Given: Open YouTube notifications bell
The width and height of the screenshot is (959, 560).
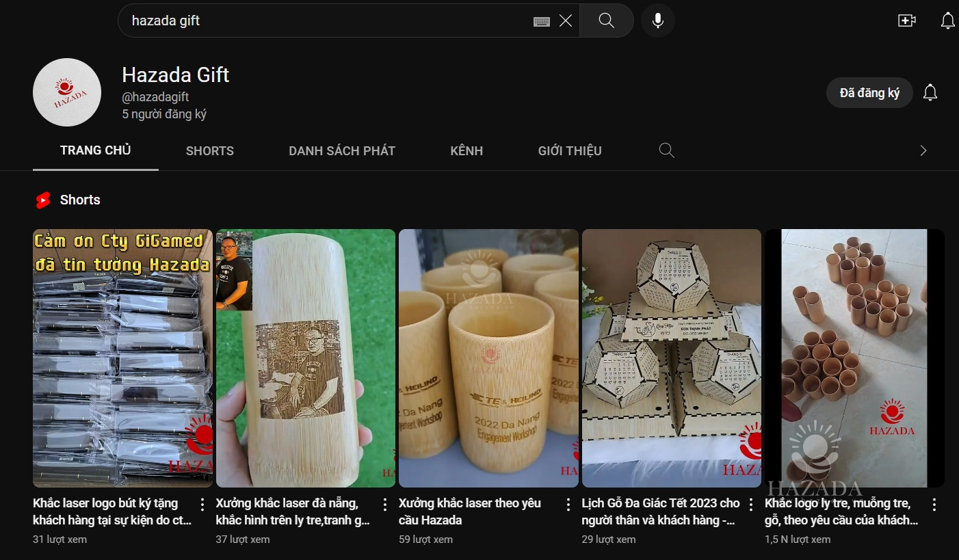Looking at the screenshot, I should (x=947, y=21).
